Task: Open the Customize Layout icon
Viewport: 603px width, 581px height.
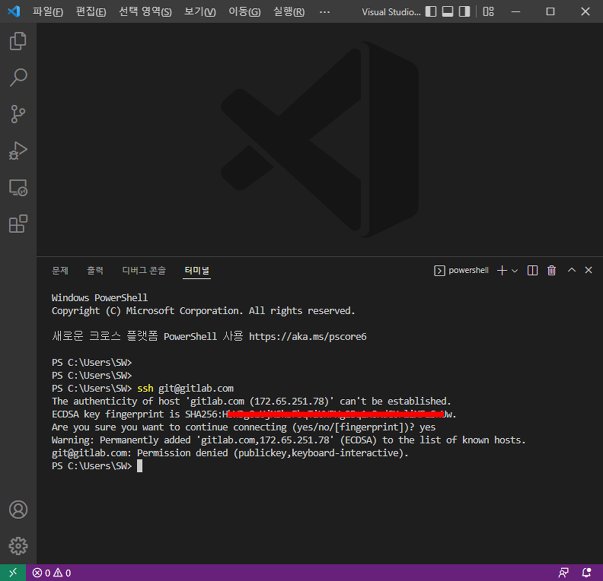Action: [x=489, y=11]
